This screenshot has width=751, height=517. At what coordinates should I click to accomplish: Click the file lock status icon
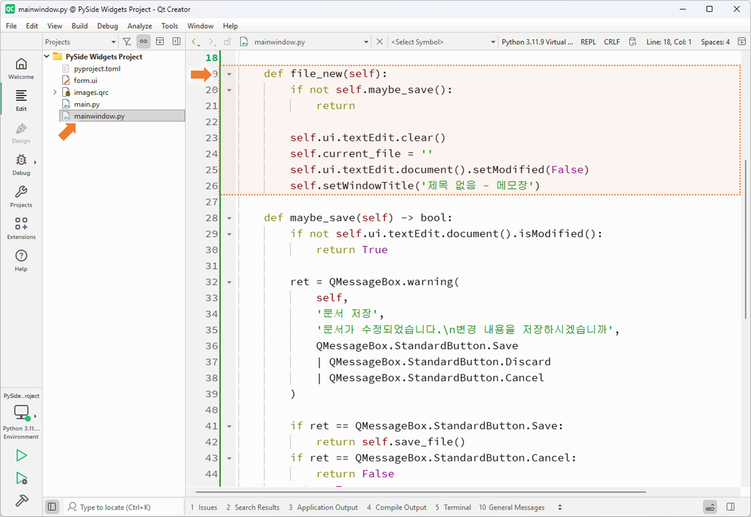click(x=227, y=42)
